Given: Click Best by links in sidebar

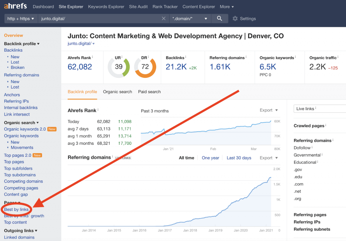Looking at the screenshot, I should click(x=16, y=209).
